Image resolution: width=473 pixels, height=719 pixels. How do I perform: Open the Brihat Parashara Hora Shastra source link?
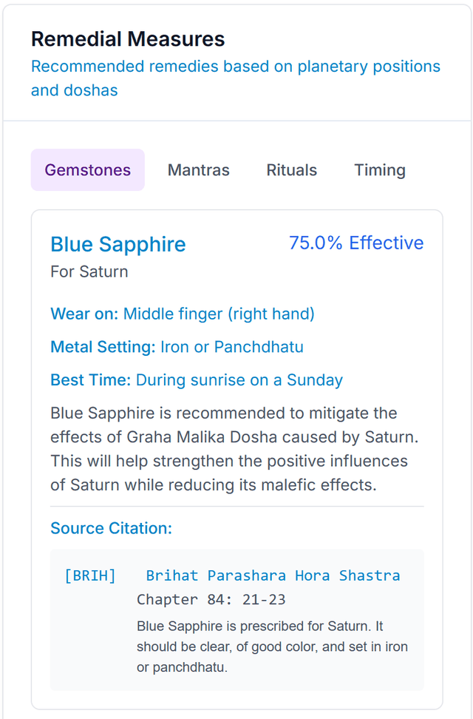(272, 575)
